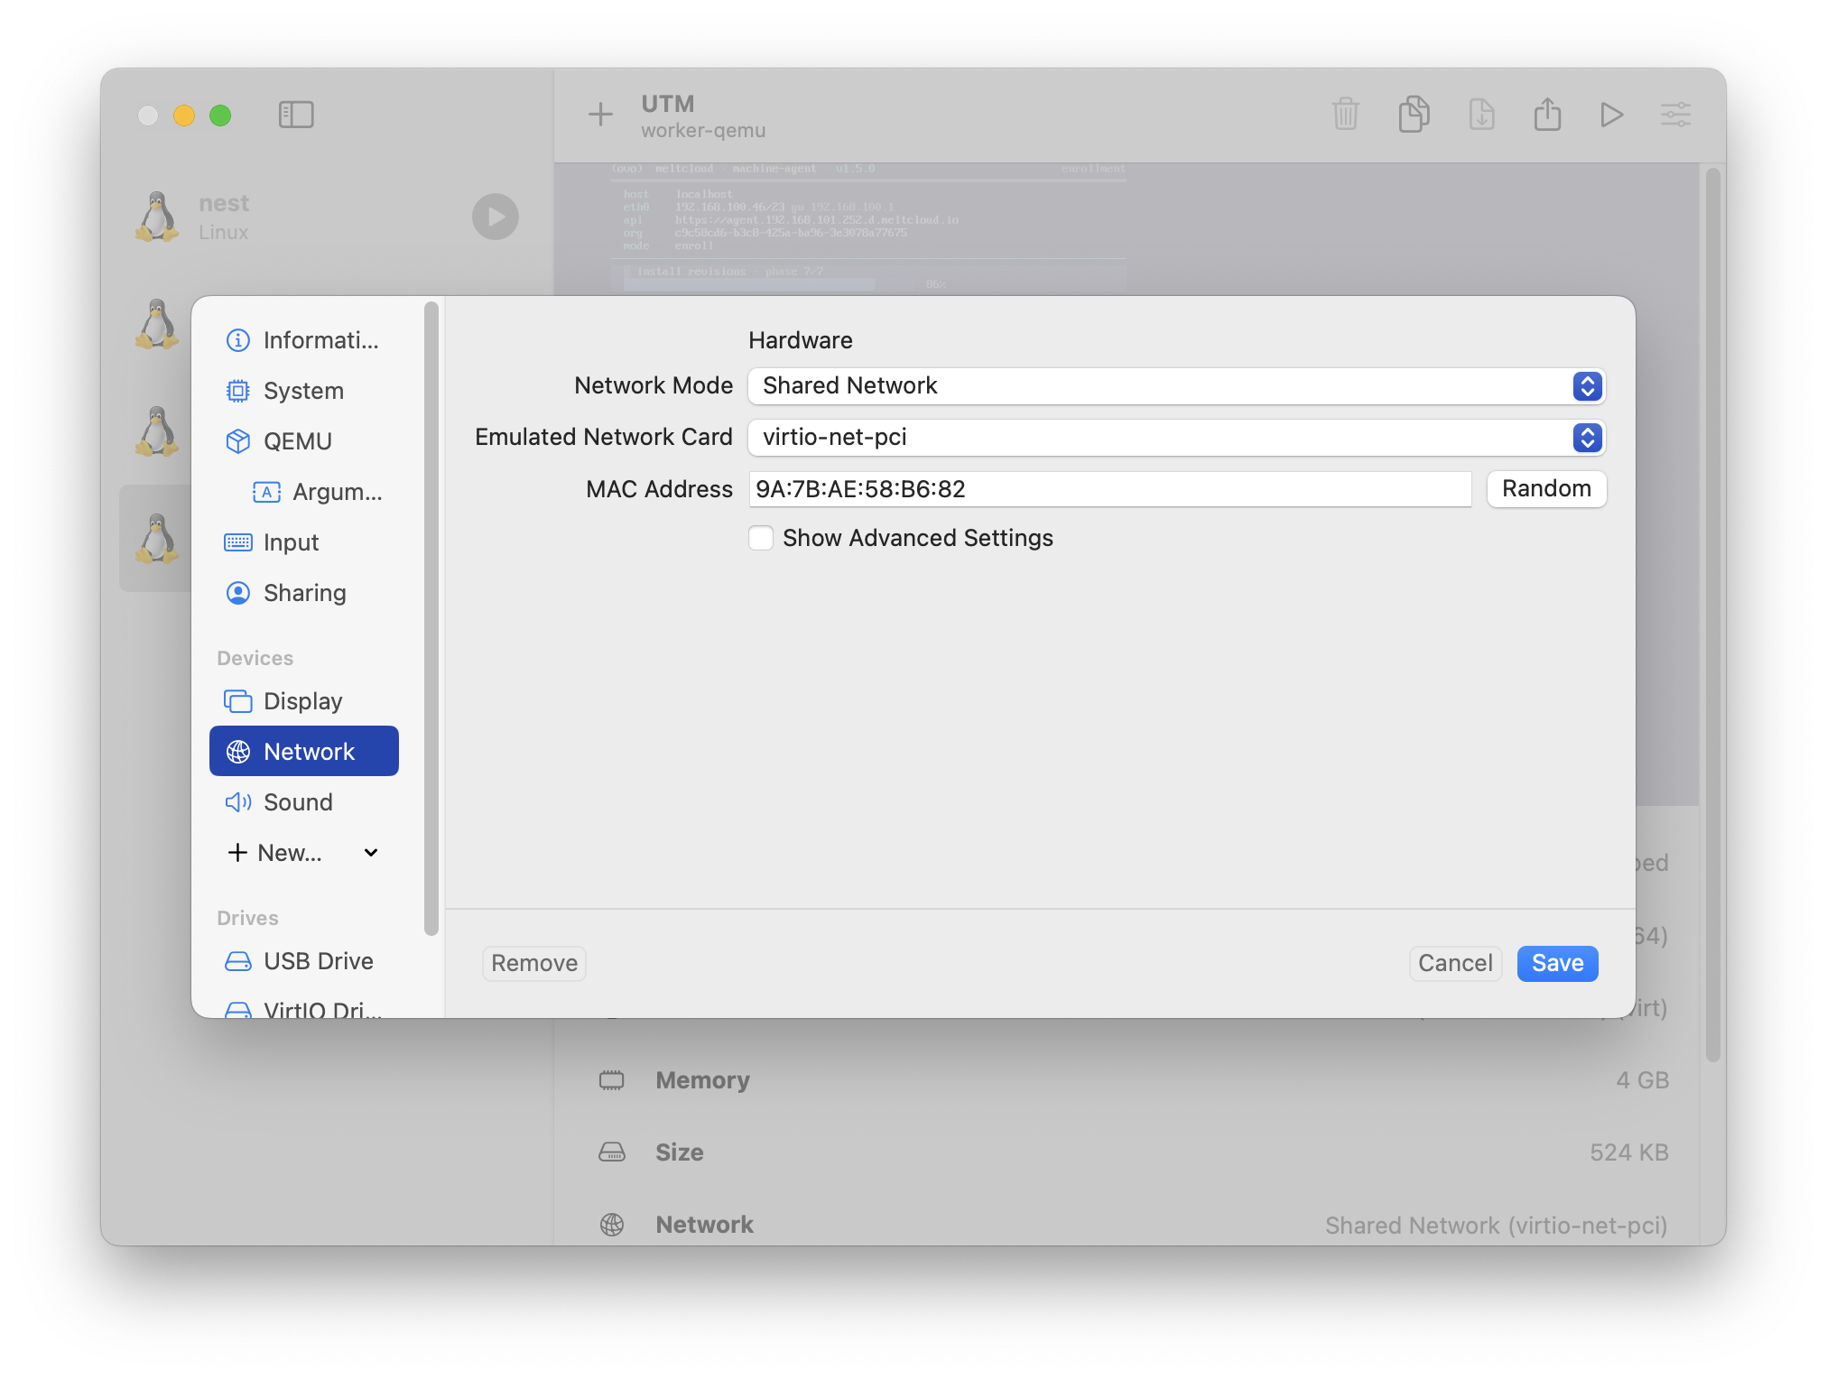The width and height of the screenshot is (1827, 1379).
Task: Click the move-to-document download icon
Action: point(1481,115)
